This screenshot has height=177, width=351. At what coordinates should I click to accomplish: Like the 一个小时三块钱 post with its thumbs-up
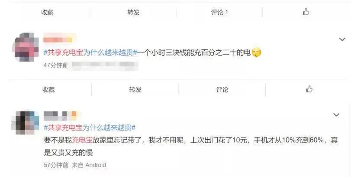click(309, 89)
